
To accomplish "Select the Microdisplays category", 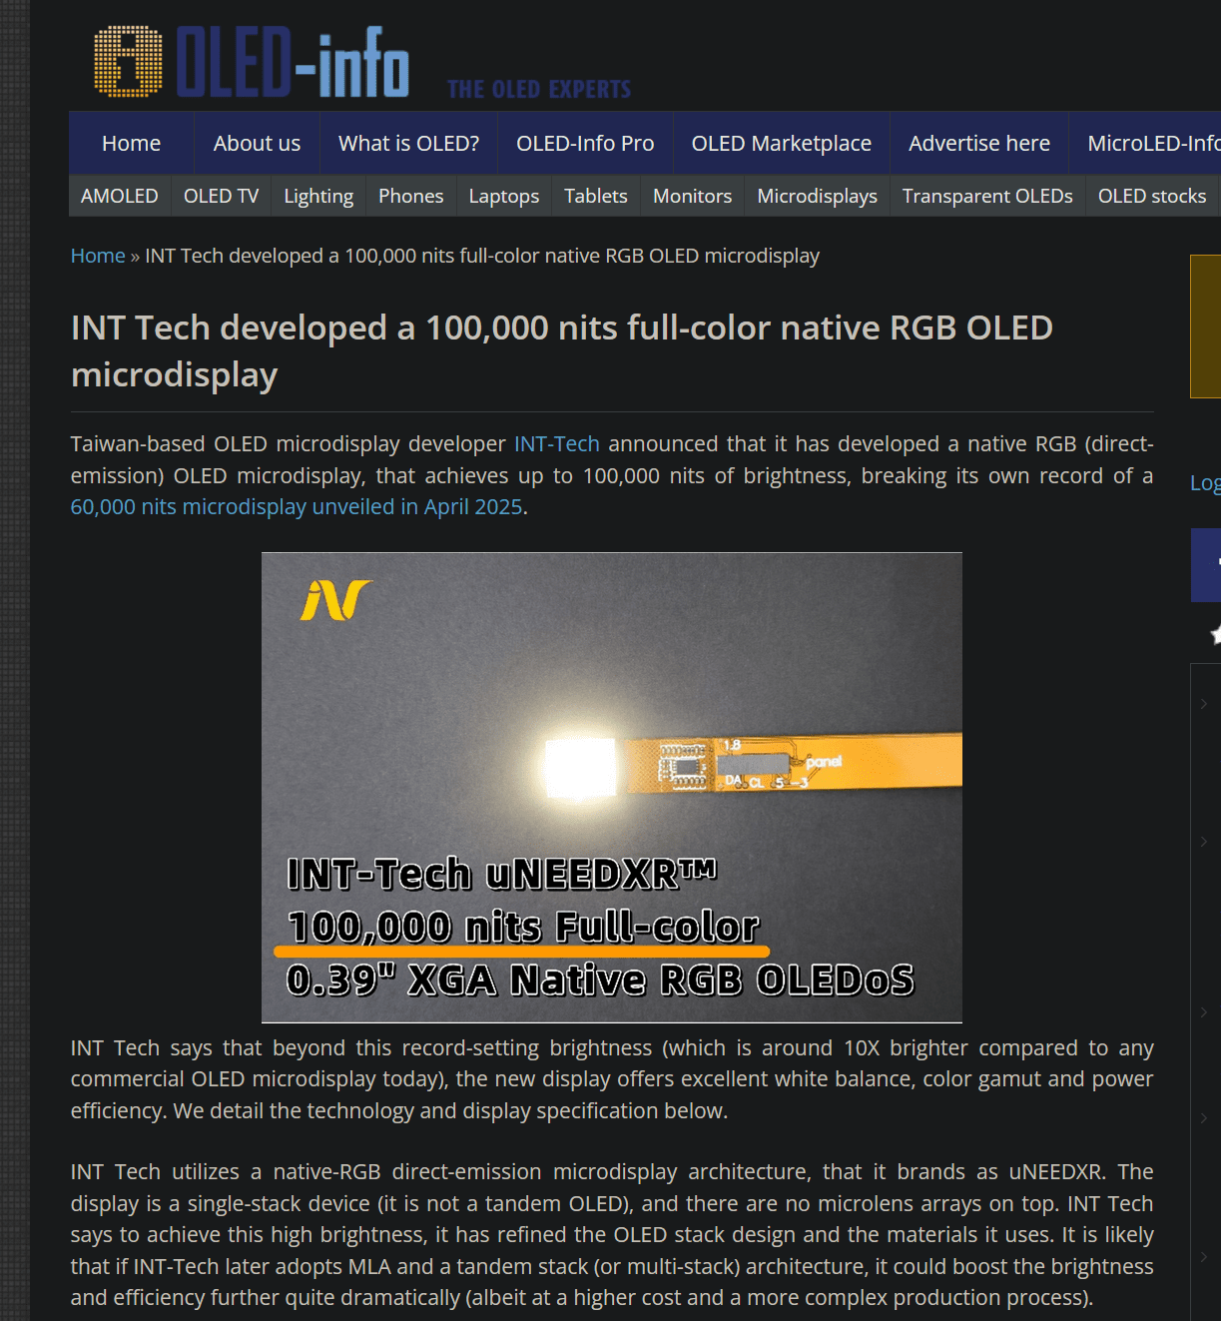I will click(x=816, y=196).
